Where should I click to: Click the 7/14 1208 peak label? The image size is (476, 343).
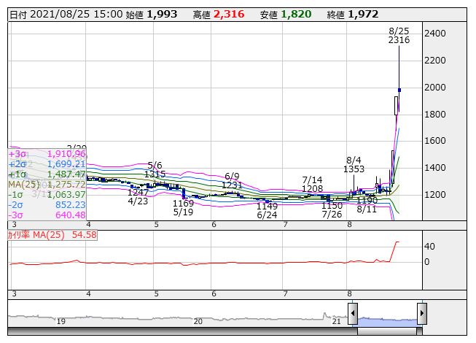[x=312, y=185]
